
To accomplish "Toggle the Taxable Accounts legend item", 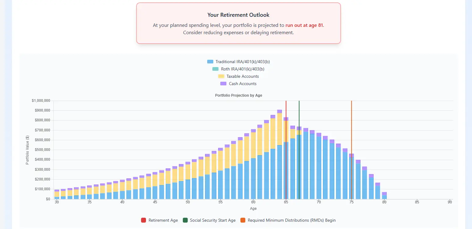I will click(238, 76).
